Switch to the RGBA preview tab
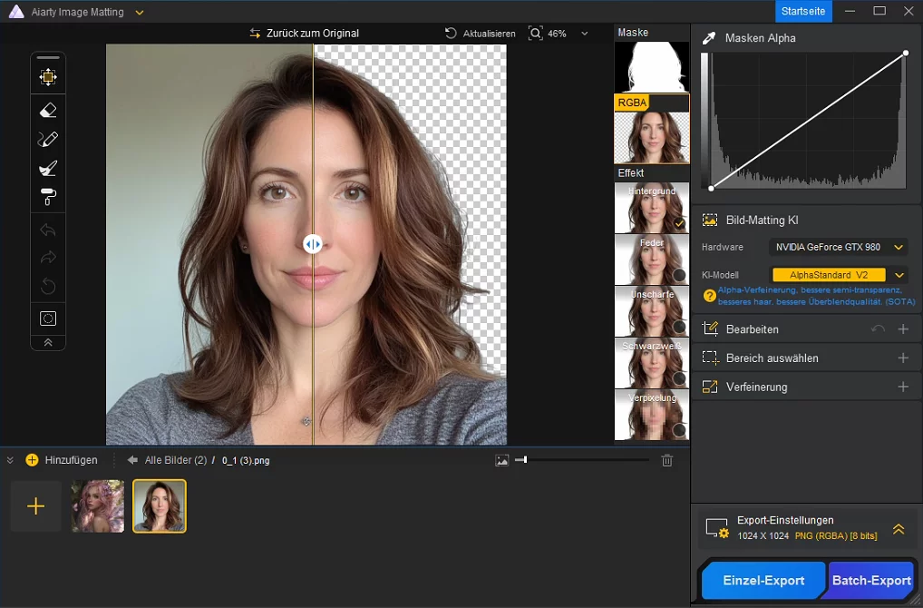The width and height of the screenshot is (923, 608). (x=632, y=103)
